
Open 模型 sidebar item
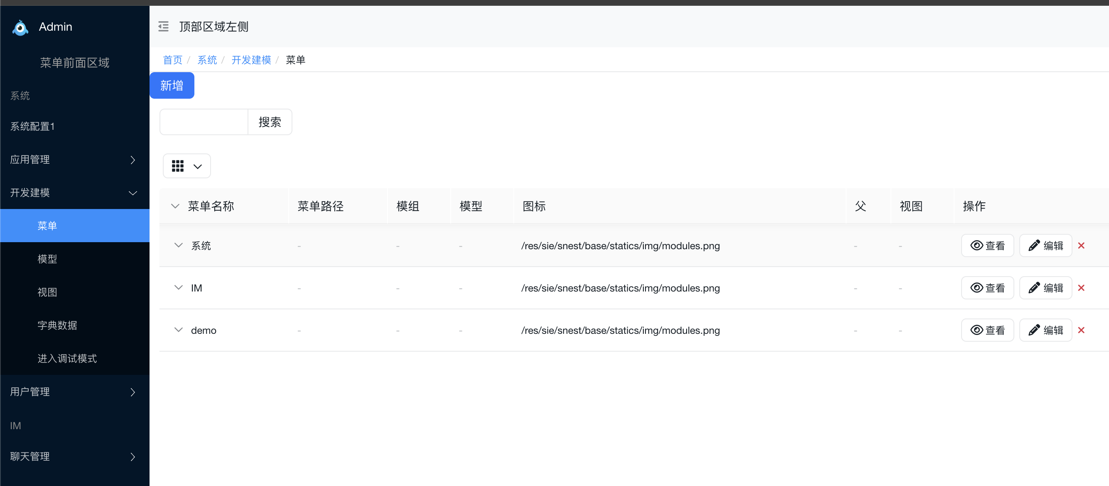(75, 259)
